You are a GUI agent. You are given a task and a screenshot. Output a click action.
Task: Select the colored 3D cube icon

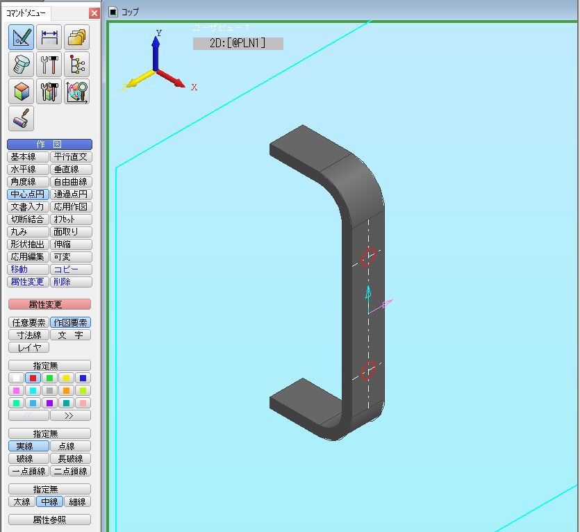[21, 92]
